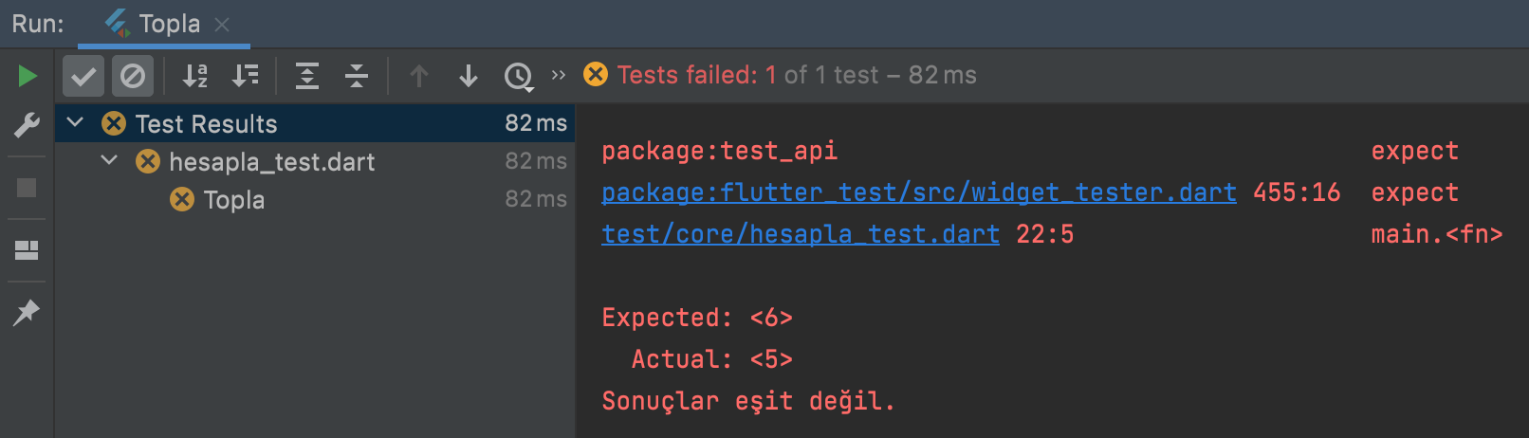1529x438 pixels.
Task: Show more toolbar actions chevron
Action: coord(559,75)
